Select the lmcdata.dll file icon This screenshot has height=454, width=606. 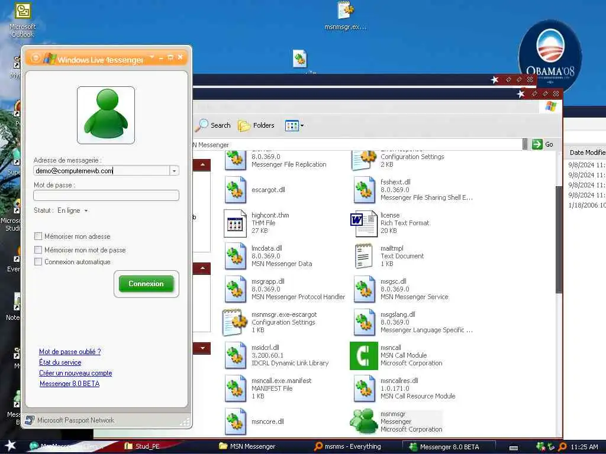click(x=236, y=255)
